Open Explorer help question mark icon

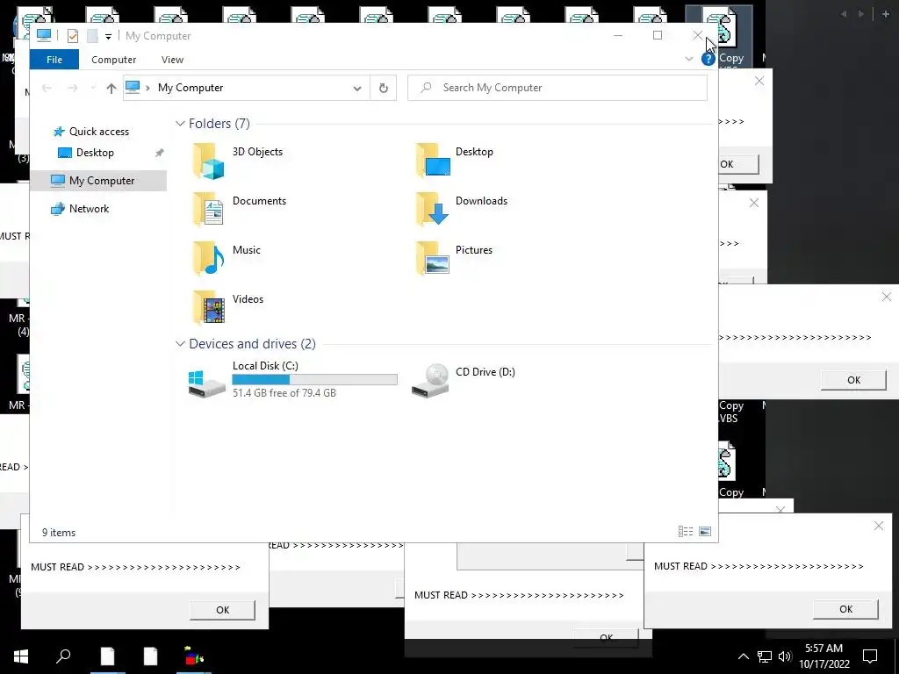(708, 59)
